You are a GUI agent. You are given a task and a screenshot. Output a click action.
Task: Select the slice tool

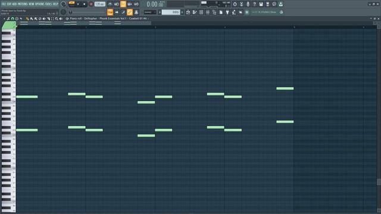click(x=48, y=18)
